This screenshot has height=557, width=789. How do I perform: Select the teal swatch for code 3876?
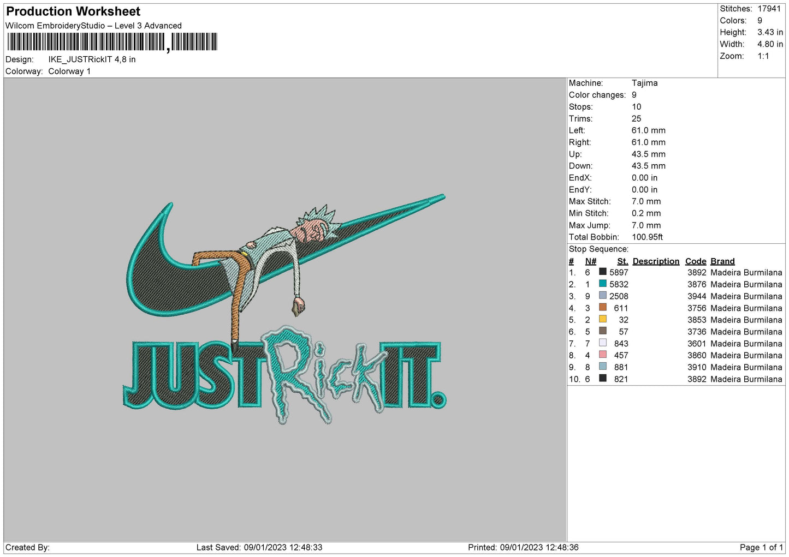point(602,284)
